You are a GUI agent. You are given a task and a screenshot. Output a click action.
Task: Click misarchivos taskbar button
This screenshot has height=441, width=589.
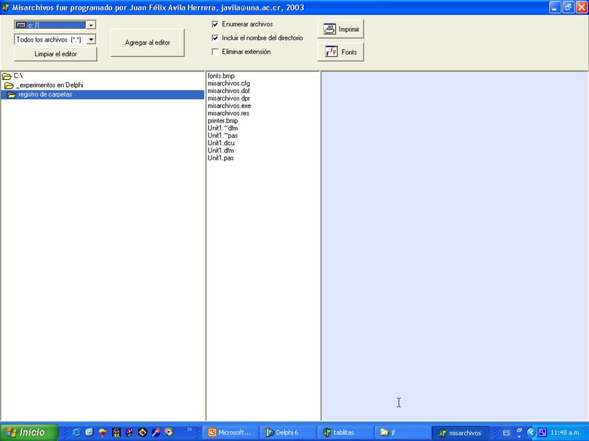[461, 433]
